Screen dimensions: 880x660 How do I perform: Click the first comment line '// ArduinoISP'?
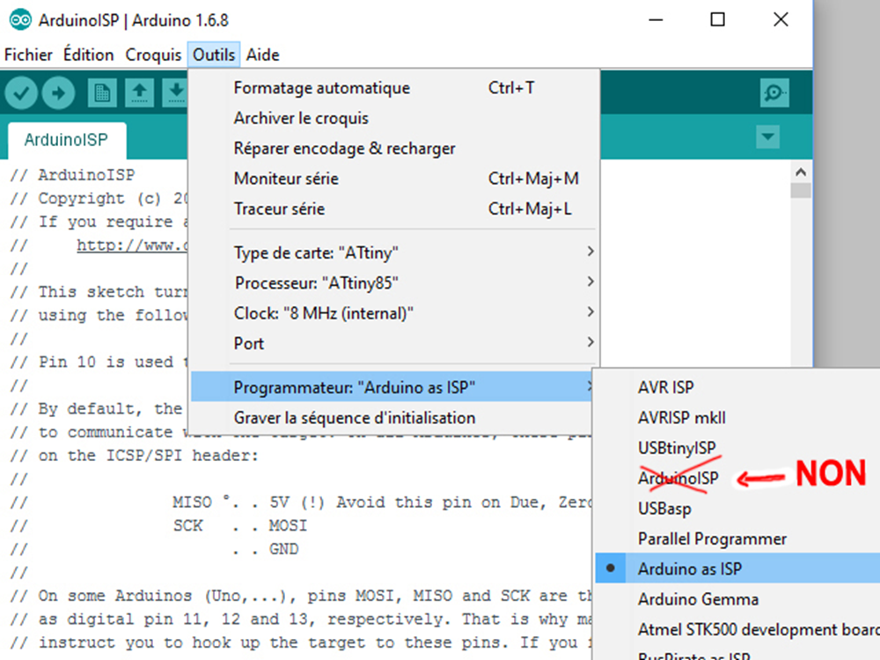click(72, 175)
